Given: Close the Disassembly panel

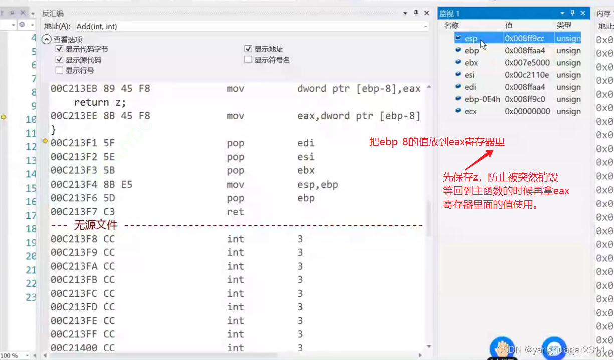Looking at the screenshot, I should 427,13.
